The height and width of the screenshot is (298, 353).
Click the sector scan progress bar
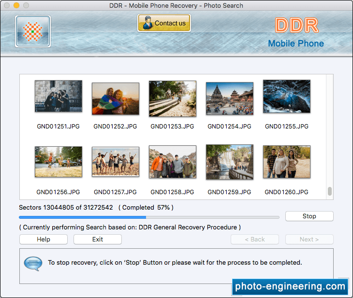coord(149,217)
